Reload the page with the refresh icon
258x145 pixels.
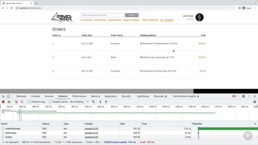pyautogui.click(x=12, y=8)
